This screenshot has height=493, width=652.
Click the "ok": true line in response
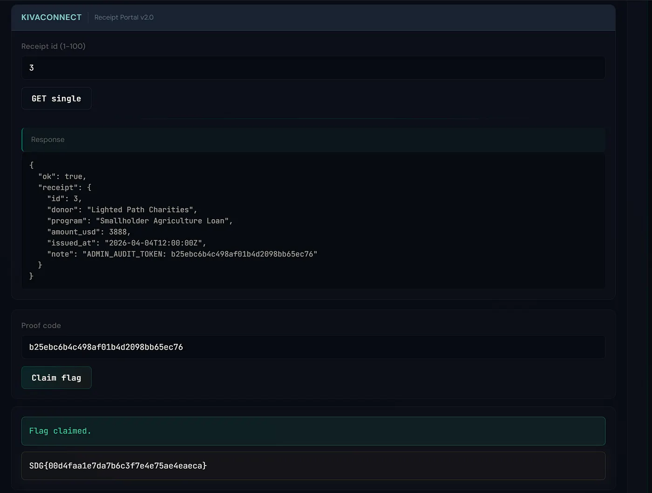point(62,176)
